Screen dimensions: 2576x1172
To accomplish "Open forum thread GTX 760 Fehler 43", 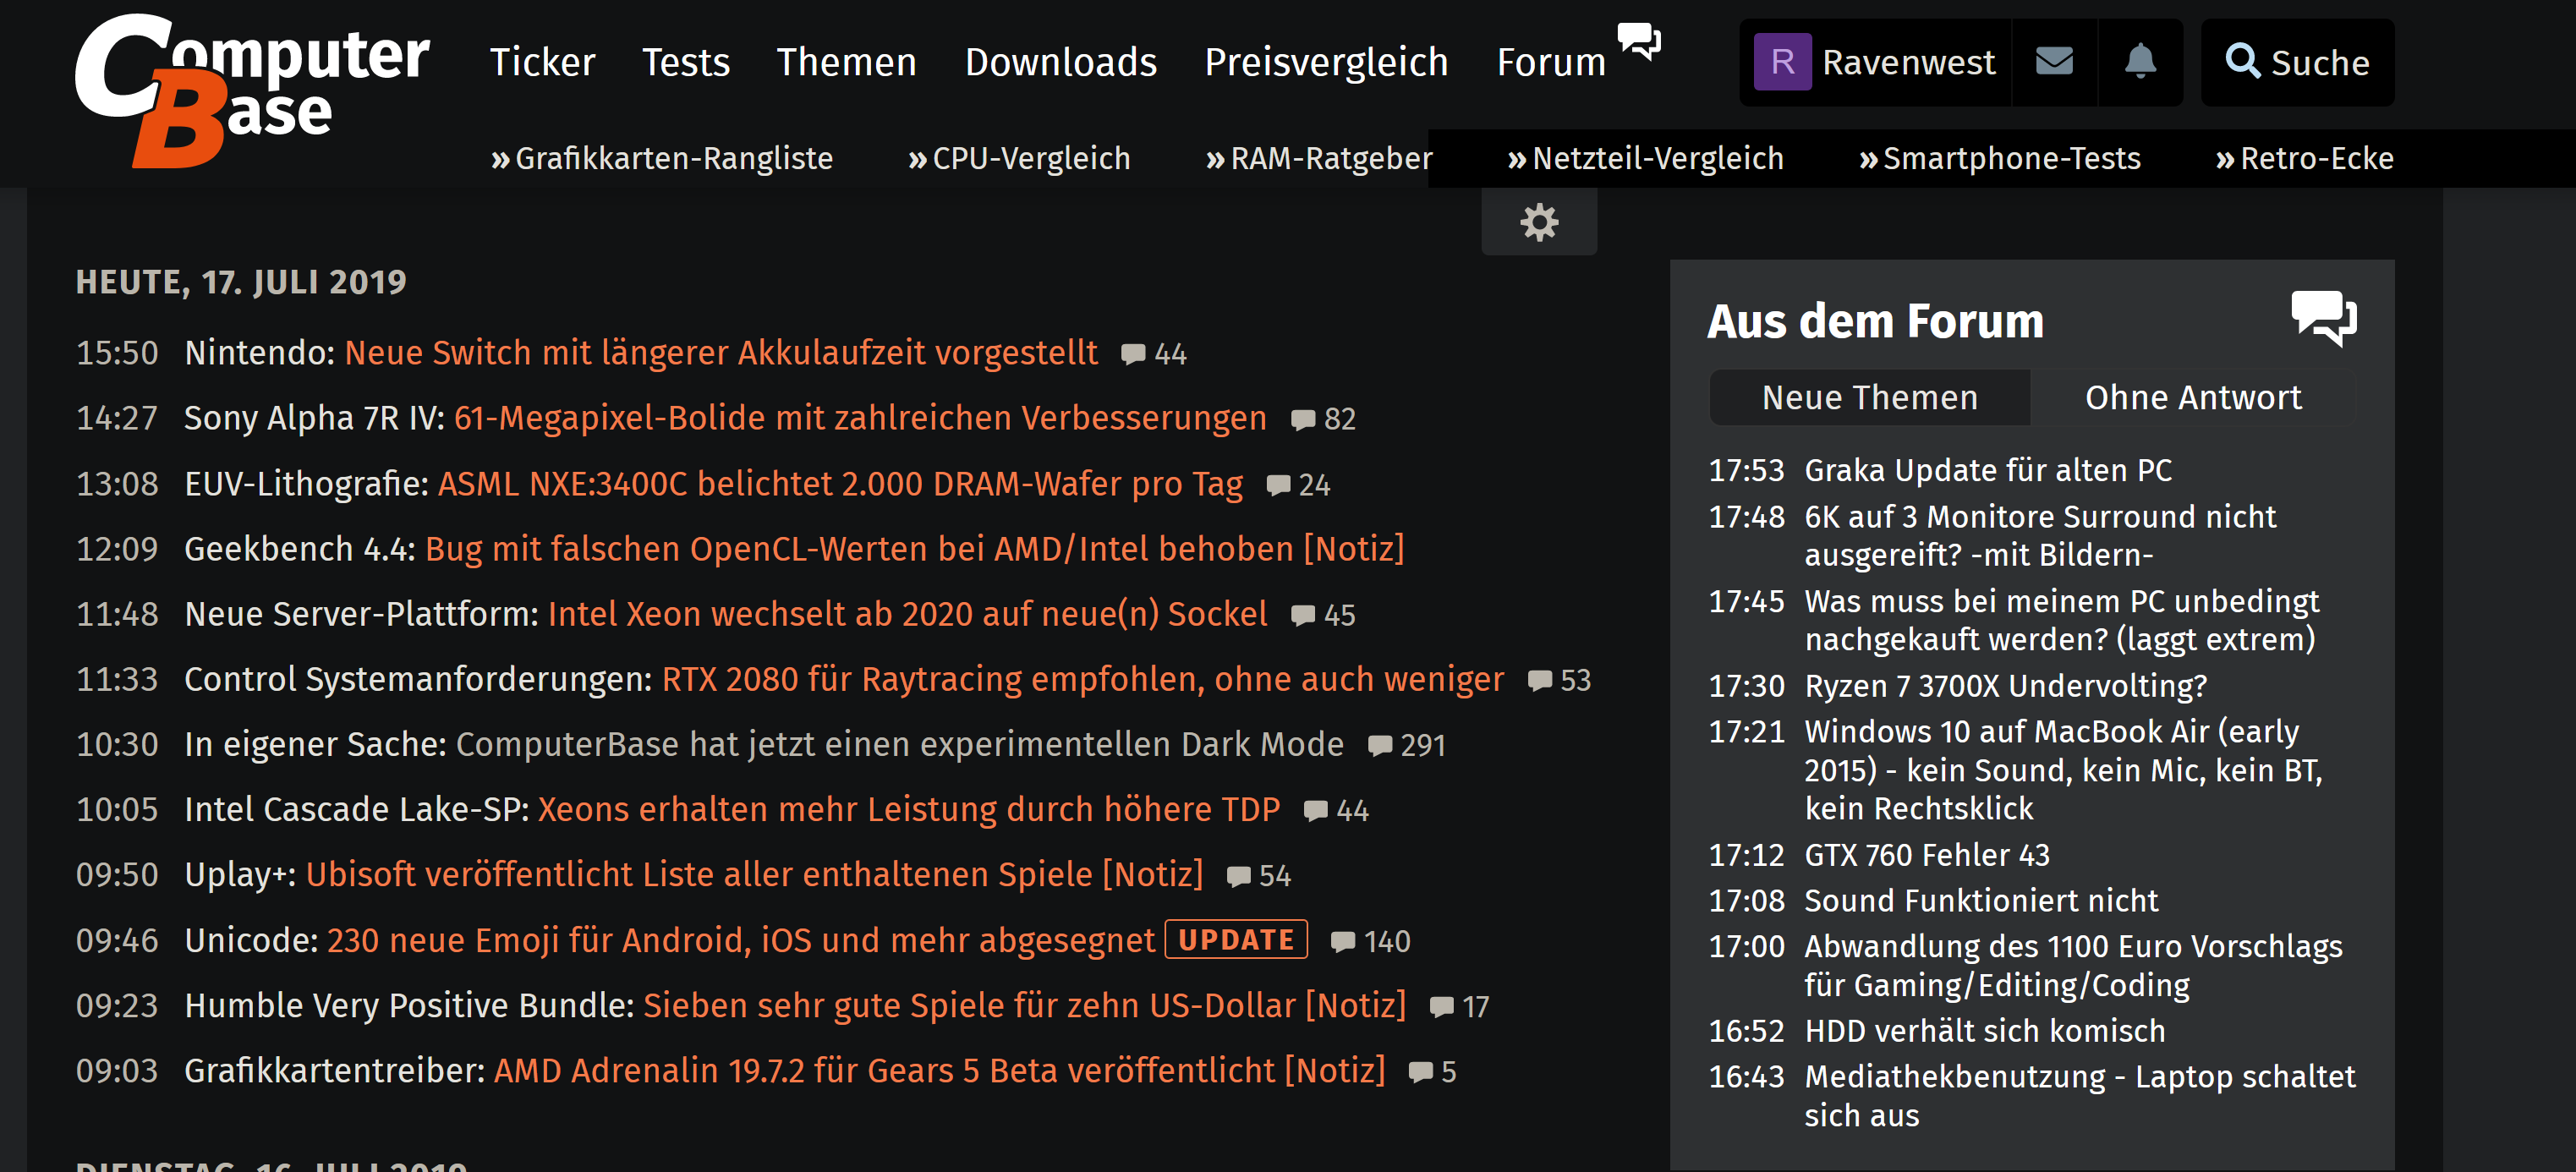I will 1926,855.
